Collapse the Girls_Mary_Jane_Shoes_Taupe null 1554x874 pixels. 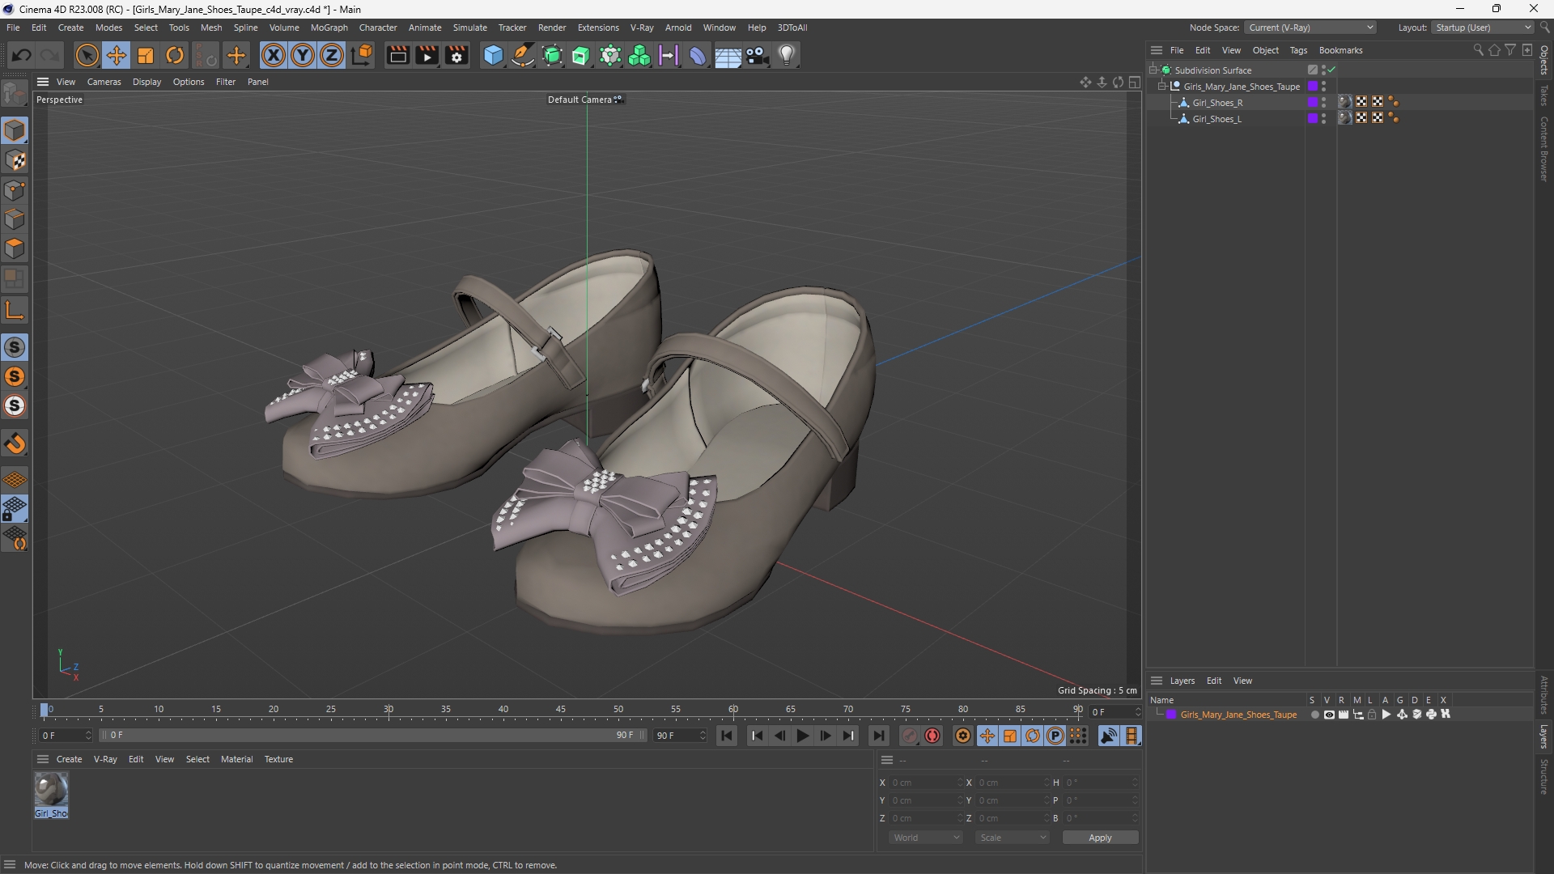[x=1162, y=87]
